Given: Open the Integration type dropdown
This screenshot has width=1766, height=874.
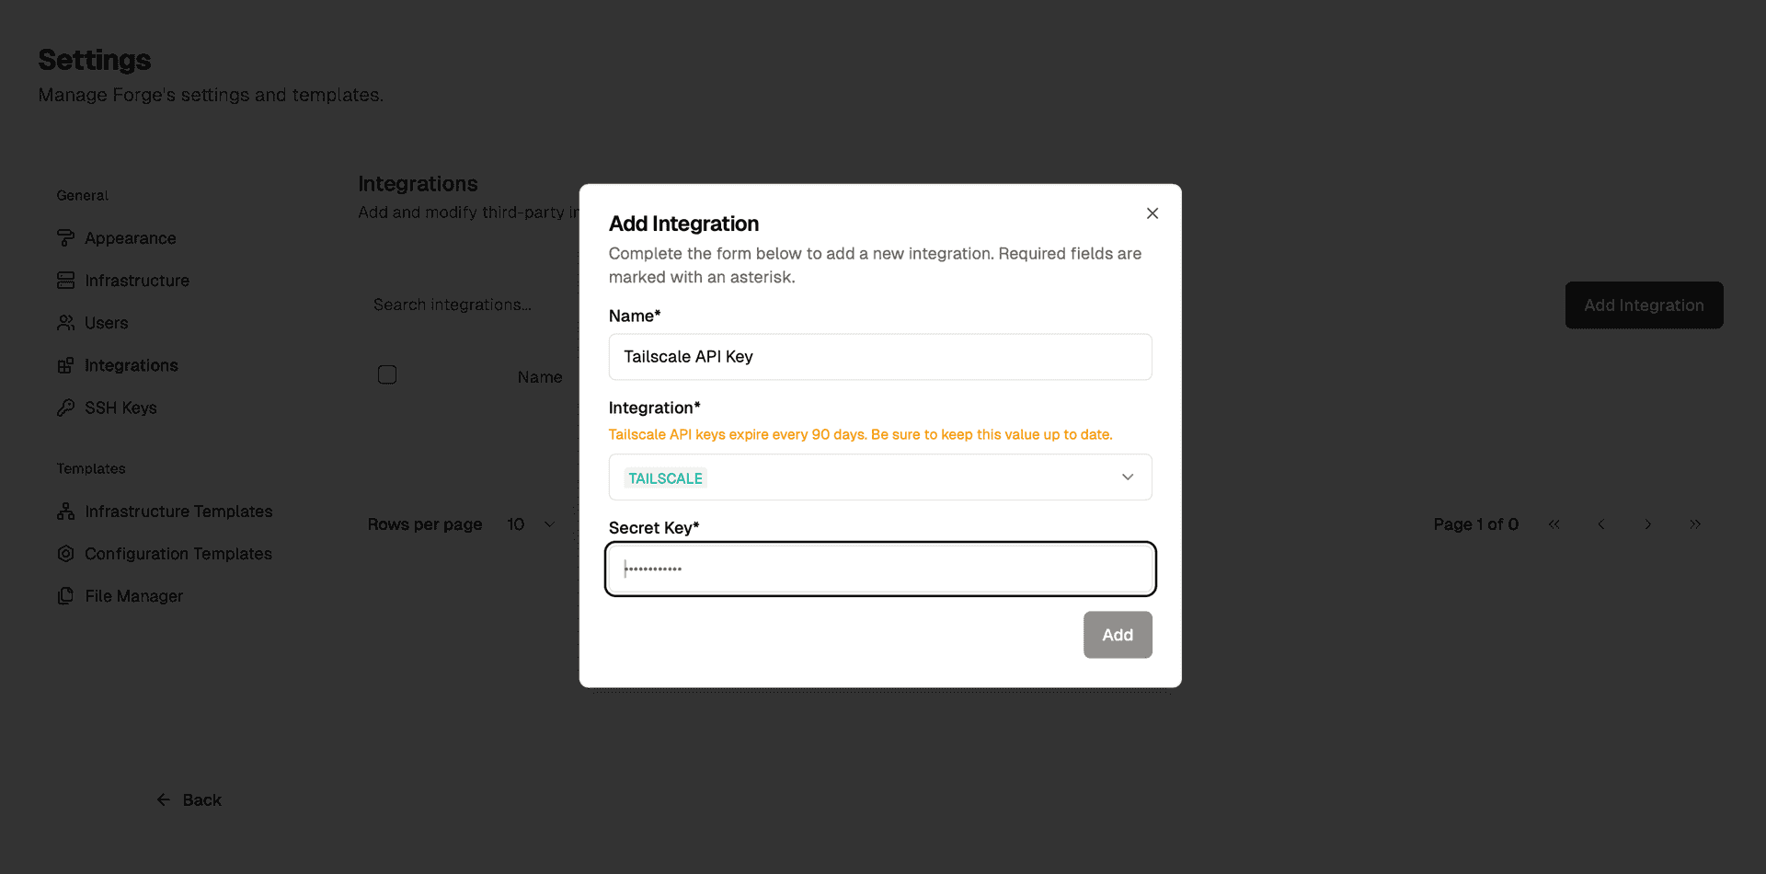Looking at the screenshot, I should (x=880, y=477).
